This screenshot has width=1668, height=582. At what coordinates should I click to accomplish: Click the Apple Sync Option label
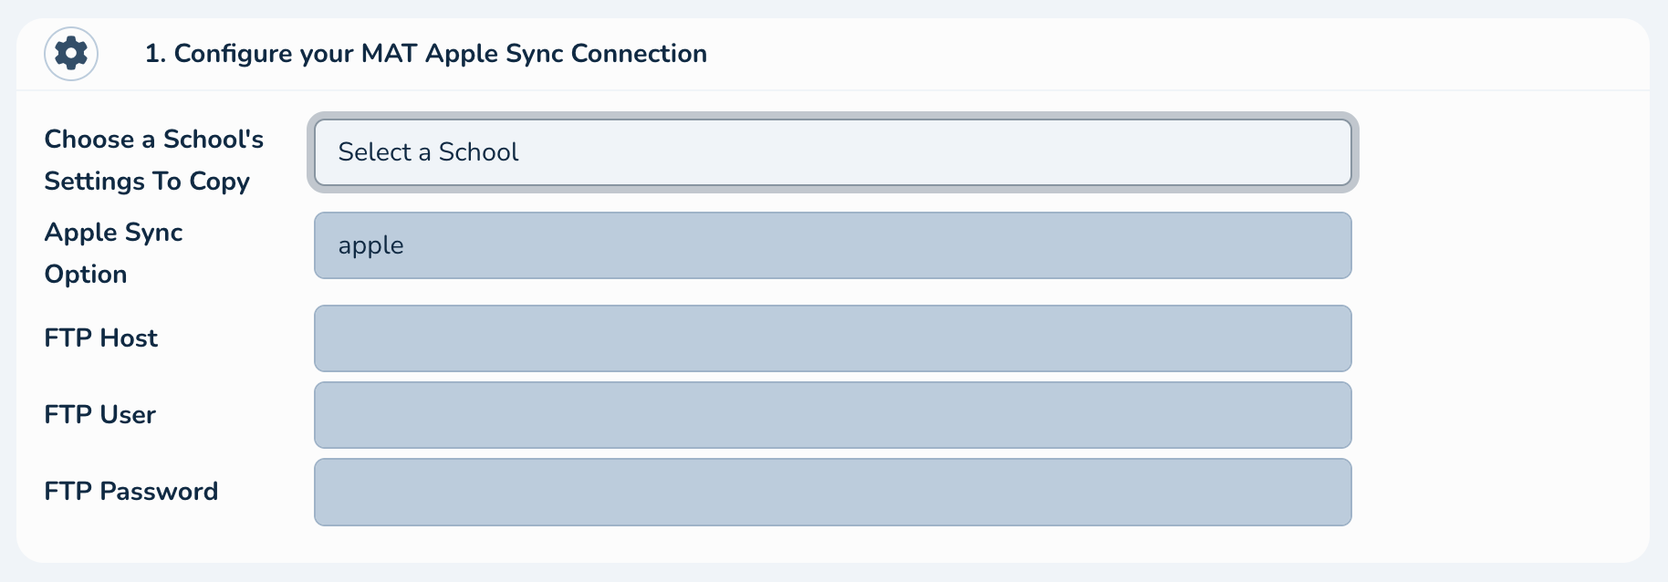113,253
